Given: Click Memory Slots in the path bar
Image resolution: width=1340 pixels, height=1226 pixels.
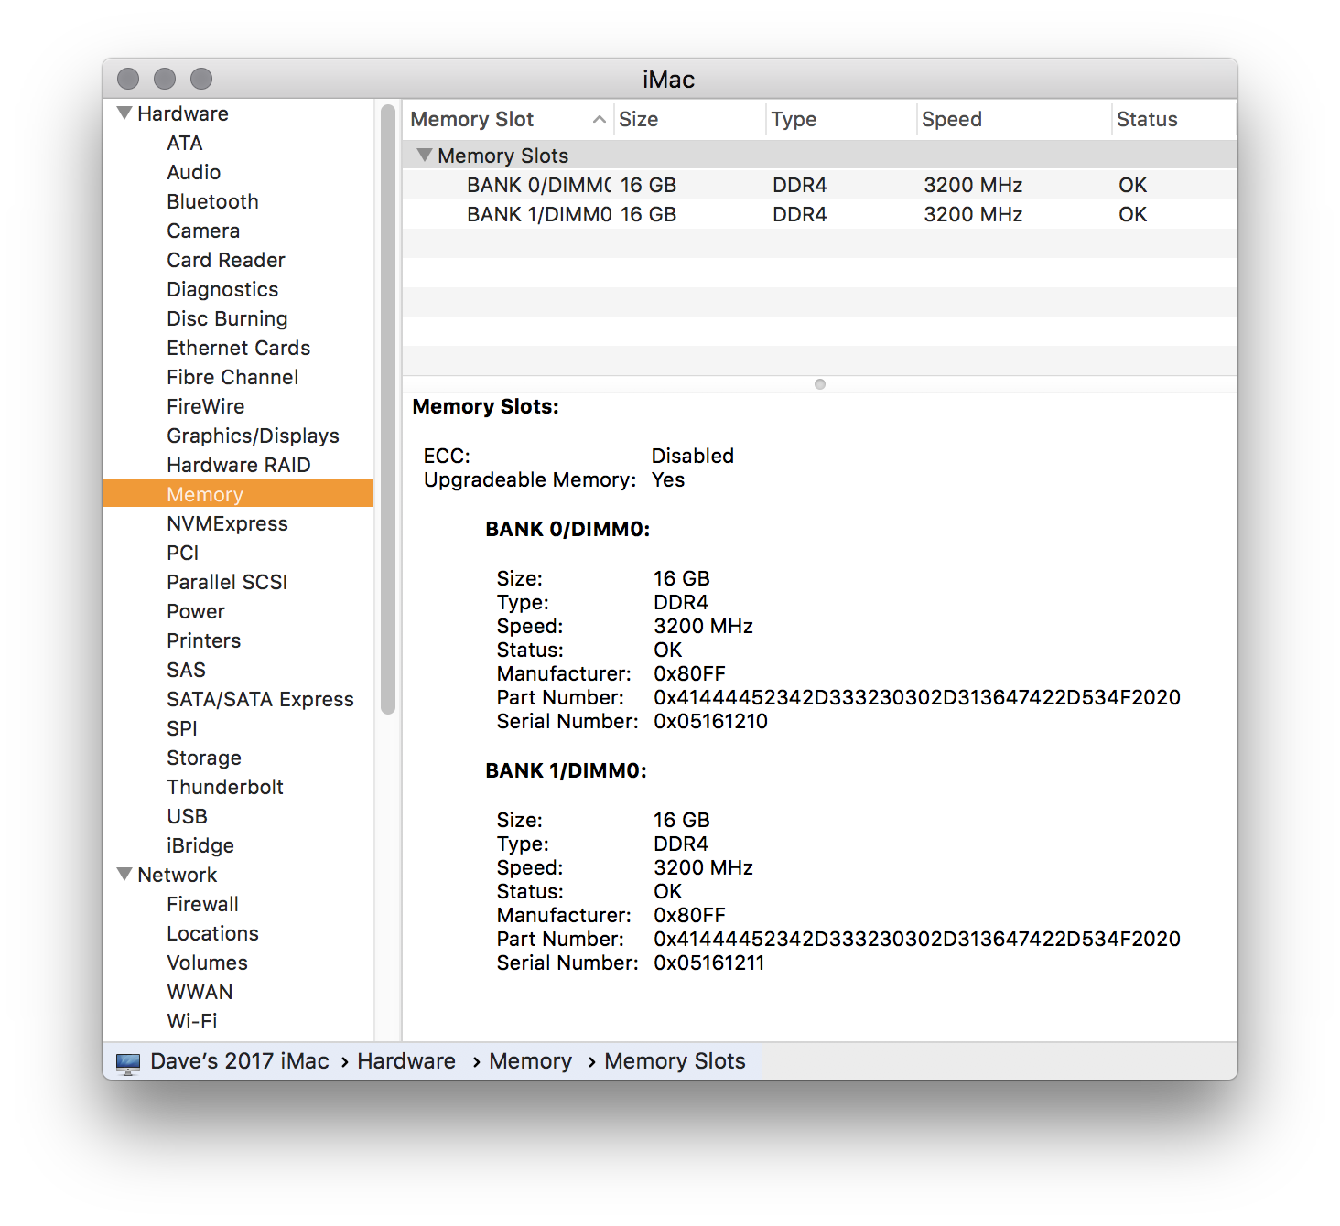Looking at the screenshot, I should 675,1061.
